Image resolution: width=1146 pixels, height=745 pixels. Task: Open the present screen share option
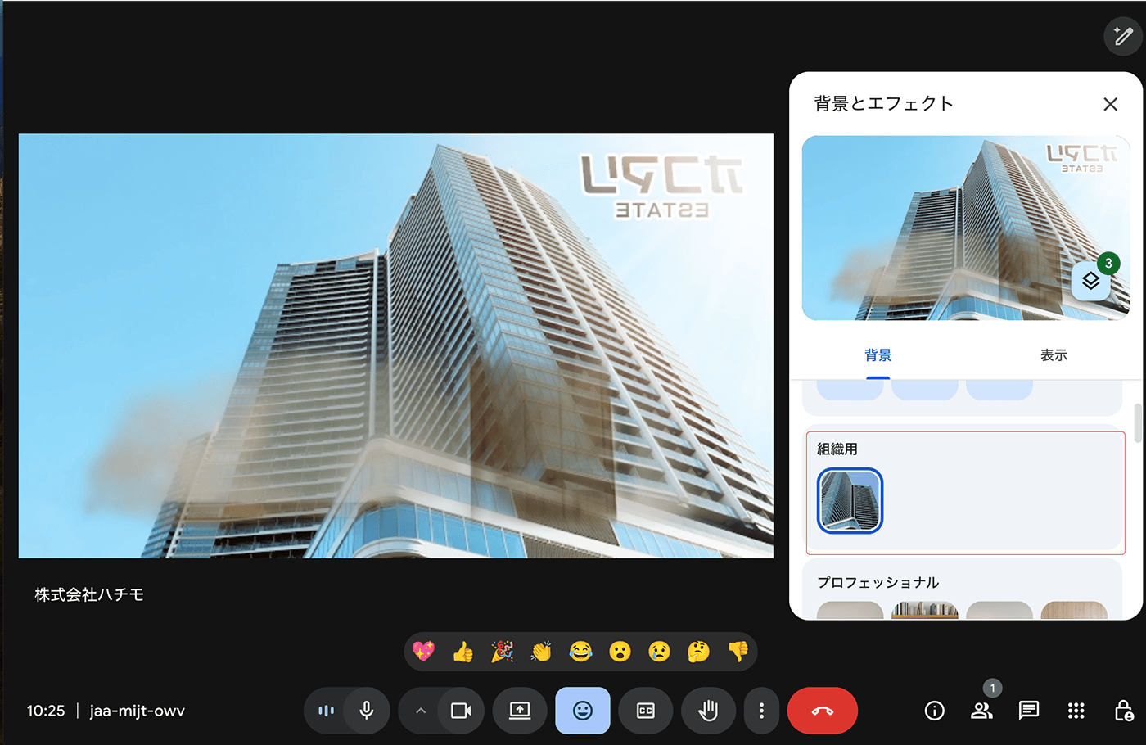coord(520,711)
